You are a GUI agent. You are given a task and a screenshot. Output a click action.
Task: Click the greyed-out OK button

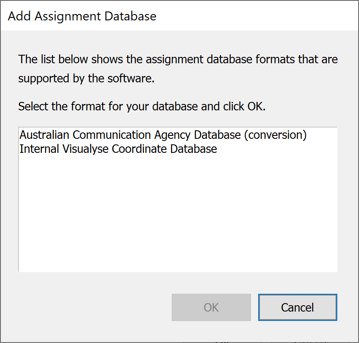pyautogui.click(x=211, y=307)
